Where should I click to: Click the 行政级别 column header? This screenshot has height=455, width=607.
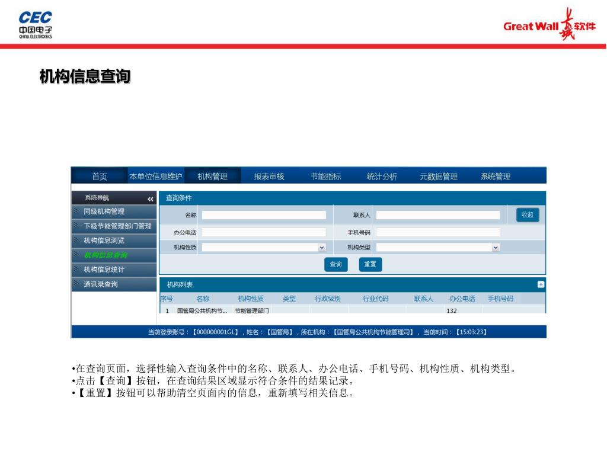coord(327,299)
